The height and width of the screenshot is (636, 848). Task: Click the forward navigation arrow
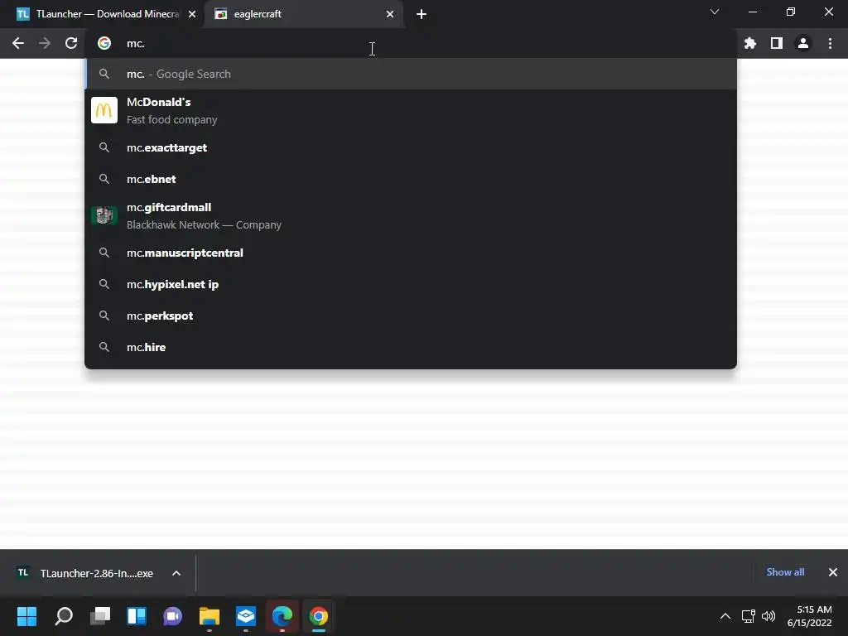tap(45, 43)
